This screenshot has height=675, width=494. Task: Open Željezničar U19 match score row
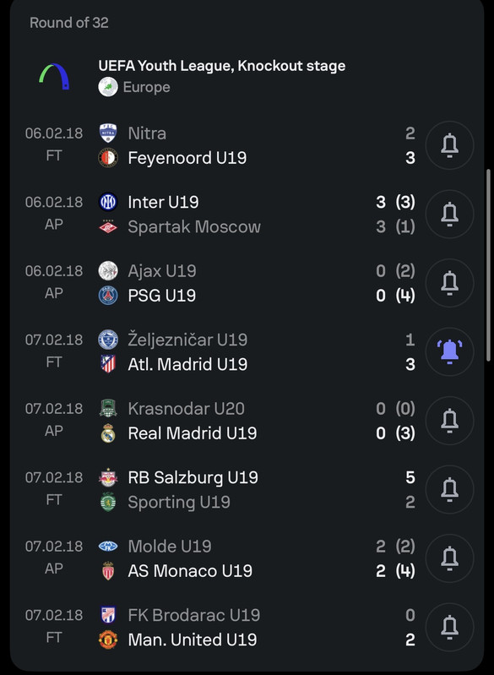[x=220, y=352]
